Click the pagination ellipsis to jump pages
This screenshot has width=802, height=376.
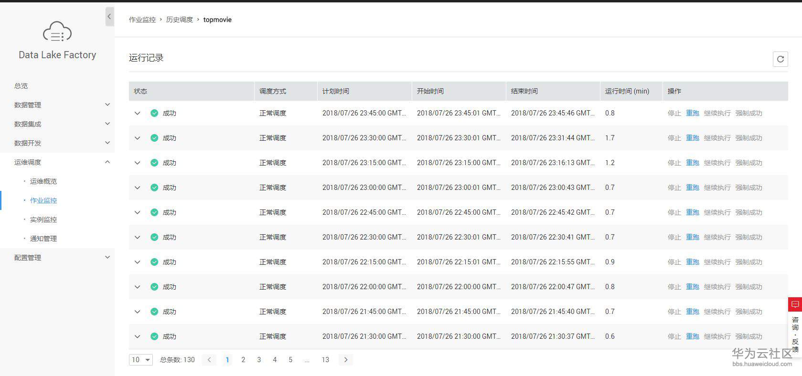(307, 360)
